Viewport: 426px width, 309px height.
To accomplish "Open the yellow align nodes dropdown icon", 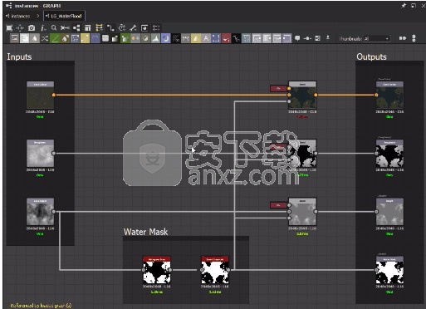I will [99, 28].
